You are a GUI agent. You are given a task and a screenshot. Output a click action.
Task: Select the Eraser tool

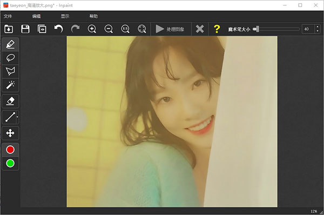click(10, 101)
